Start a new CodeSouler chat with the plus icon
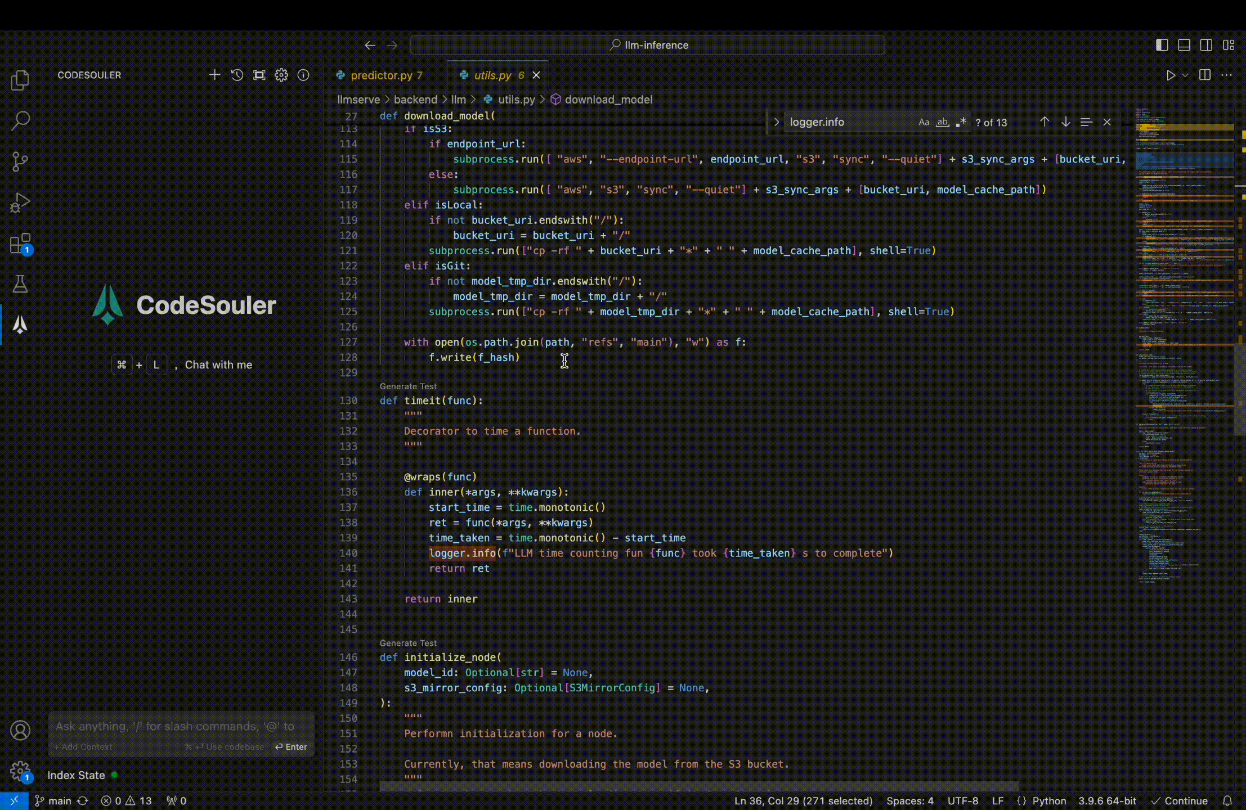The image size is (1246, 810). (x=214, y=75)
